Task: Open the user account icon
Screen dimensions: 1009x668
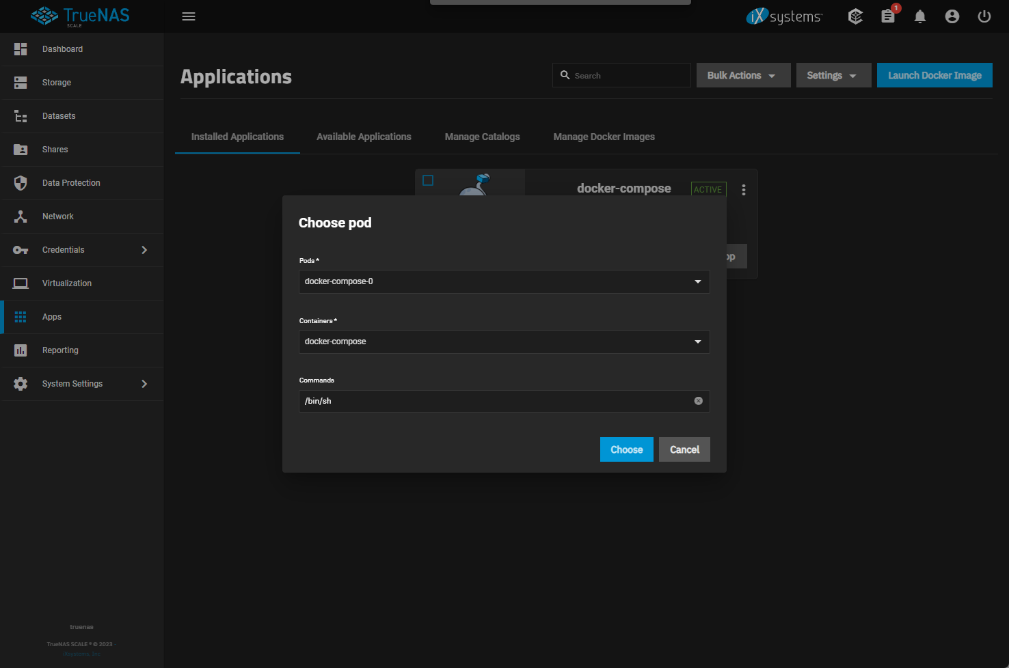Action: coord(952,16)
